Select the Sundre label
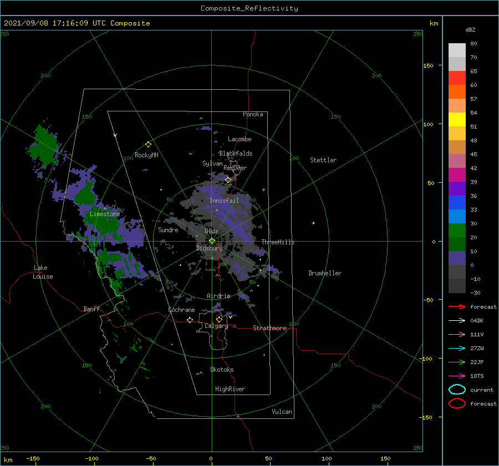This screenshot has height=466, width=499. click(168, 230)
